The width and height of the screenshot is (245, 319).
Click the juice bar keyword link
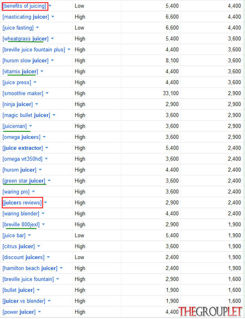coord(14,236)
